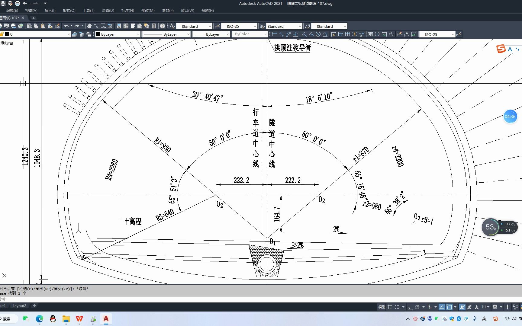Toggle Ortho mode in status bar
The height and width of the screenshot is (326, 522).
(410, 307)
